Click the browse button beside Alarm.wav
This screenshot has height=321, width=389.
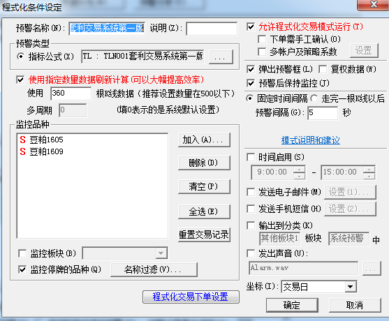click(372, 268)
